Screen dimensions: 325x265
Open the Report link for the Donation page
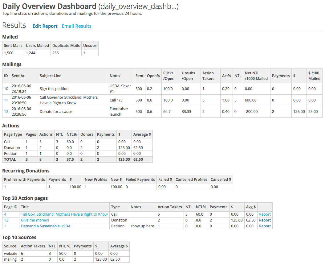265,220
